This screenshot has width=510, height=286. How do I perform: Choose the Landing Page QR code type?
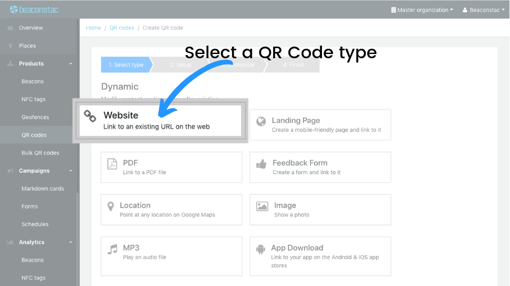coord(320,125)
